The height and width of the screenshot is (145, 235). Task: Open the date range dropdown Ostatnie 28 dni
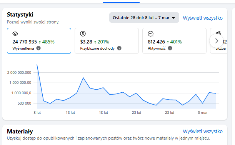tap(144, 18)
